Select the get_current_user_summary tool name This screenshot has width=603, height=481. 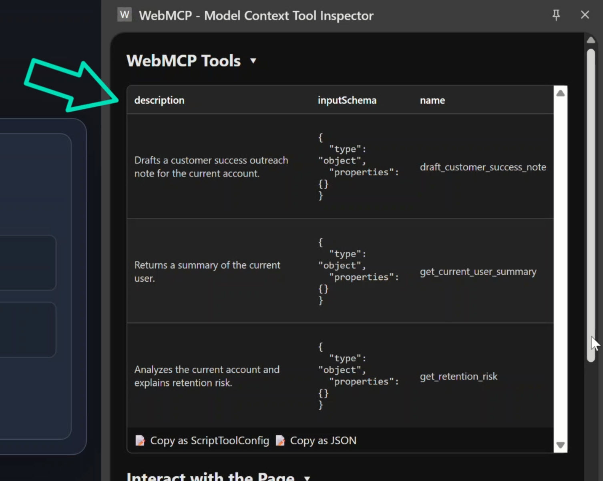[x=478, y=272]
